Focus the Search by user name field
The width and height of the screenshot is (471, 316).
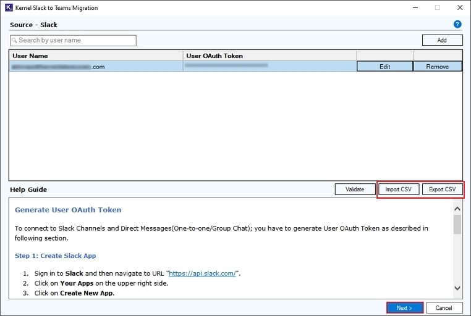click(74, 41)
